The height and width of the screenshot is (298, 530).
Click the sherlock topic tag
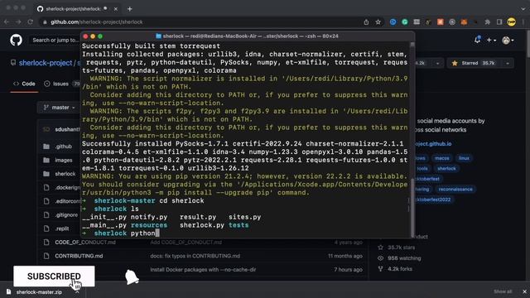tap(446, 169)
